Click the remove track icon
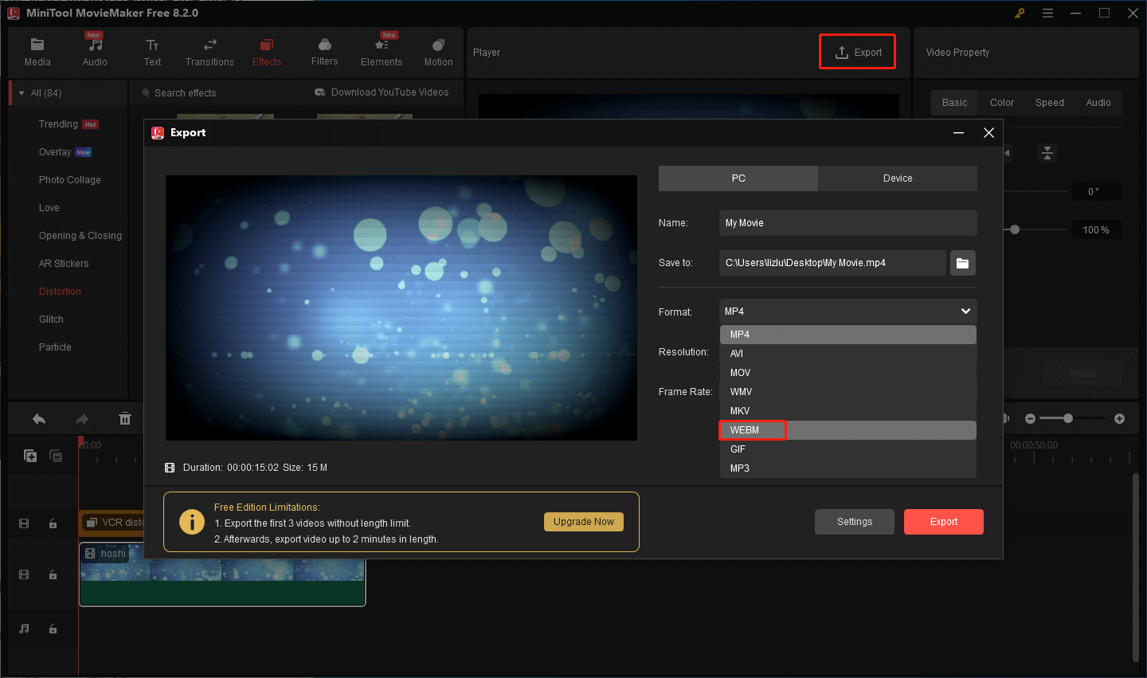1147x678 pixels. tap(56, 456)
